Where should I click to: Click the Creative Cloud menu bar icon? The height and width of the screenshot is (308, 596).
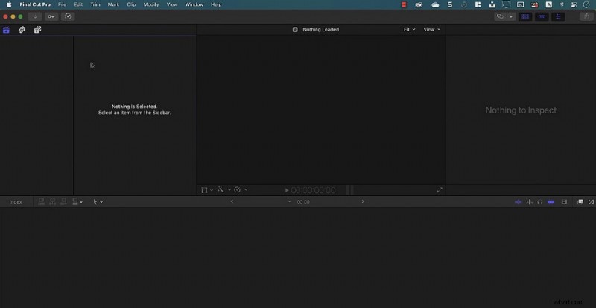[419, 4]
